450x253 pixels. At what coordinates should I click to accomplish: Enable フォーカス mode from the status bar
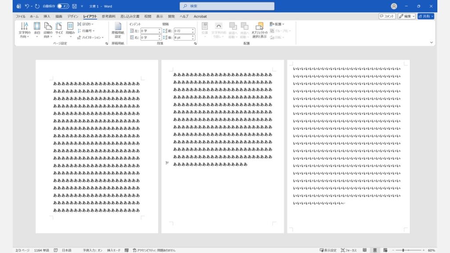(x=349, y=249)
